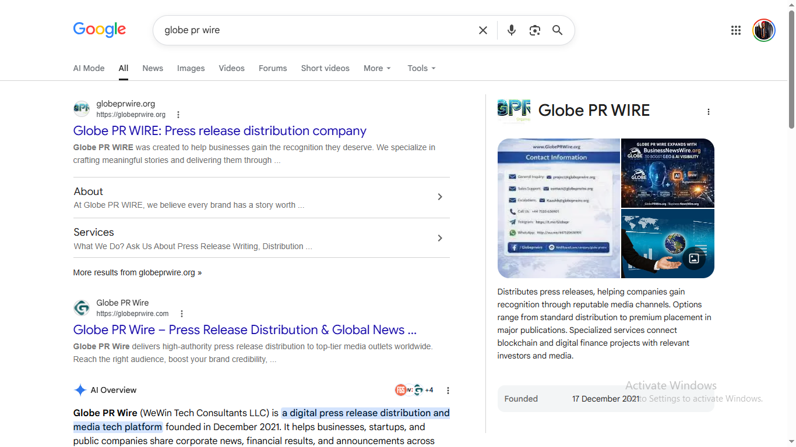796x447 pixels.
Task: Switch to the Images tab
Action: (x=191, y=68)
